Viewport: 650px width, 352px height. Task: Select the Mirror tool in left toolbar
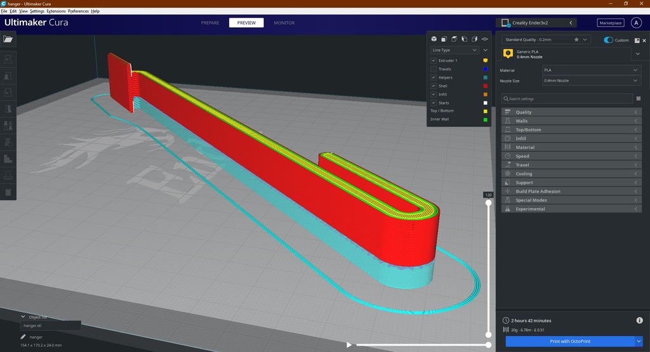click(8, 109)
